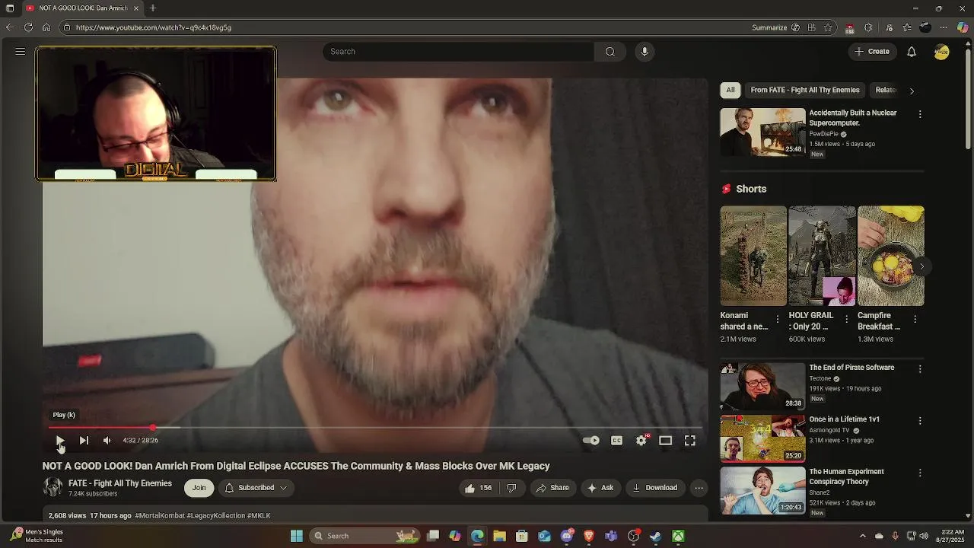Click Summarize in address bar

776,27
